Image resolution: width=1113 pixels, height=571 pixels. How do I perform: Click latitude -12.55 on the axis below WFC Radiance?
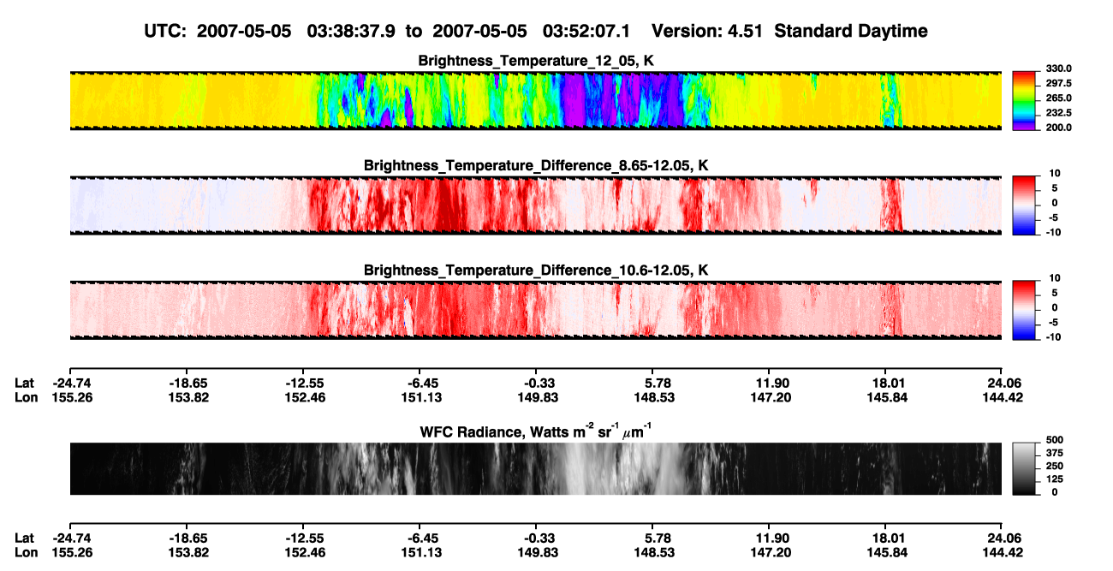[x=304, y=538]
